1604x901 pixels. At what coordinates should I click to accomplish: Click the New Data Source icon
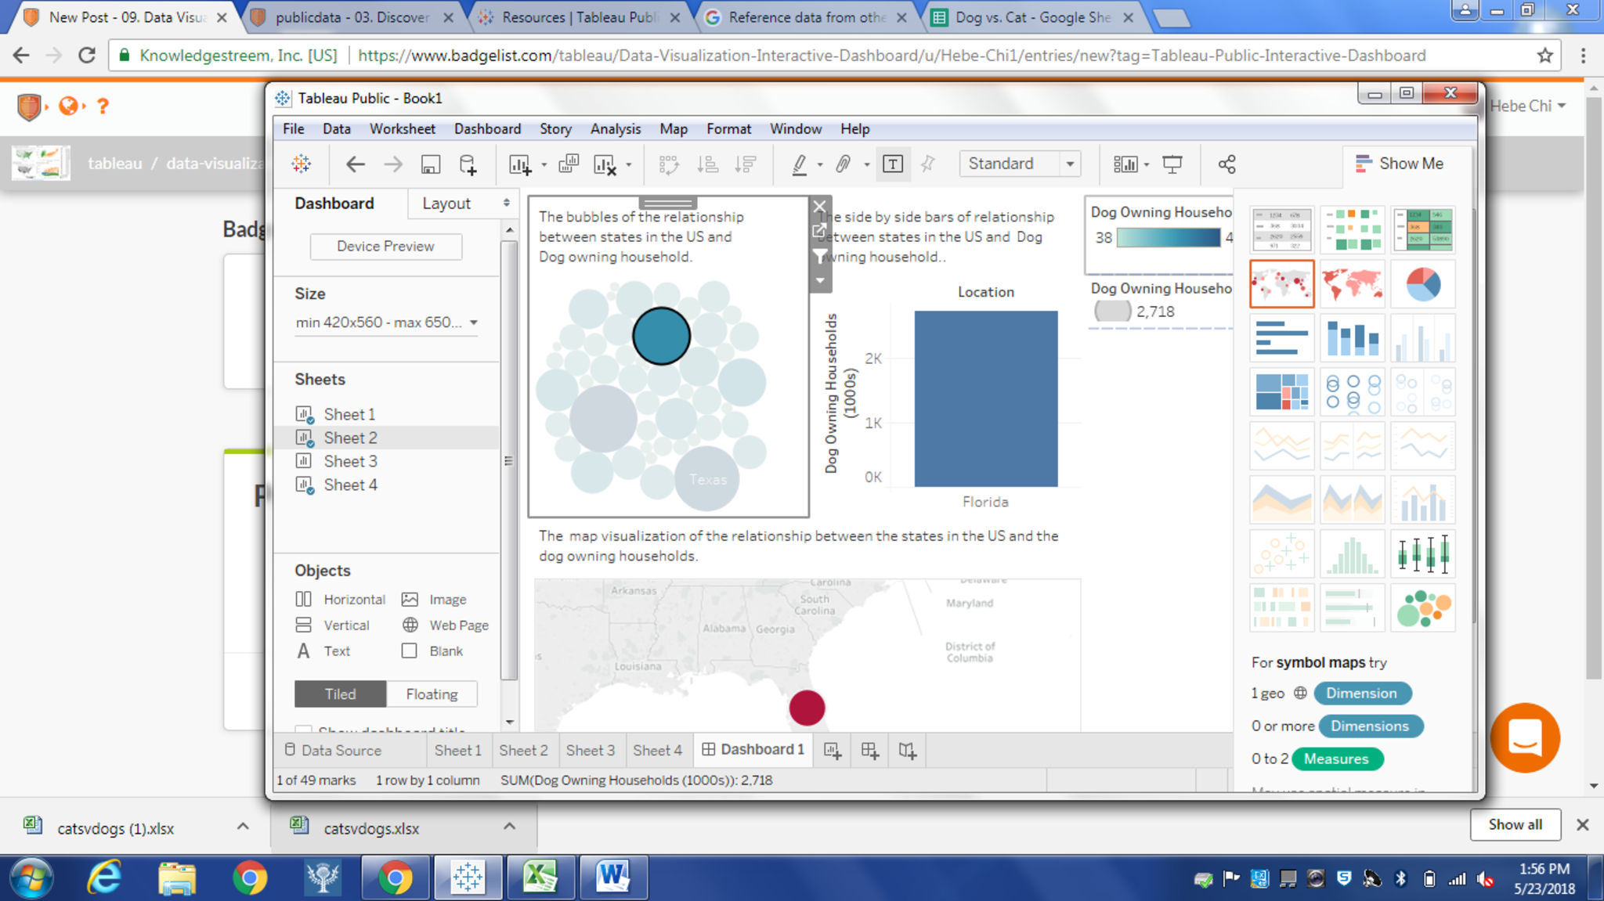tap(468, 164)
